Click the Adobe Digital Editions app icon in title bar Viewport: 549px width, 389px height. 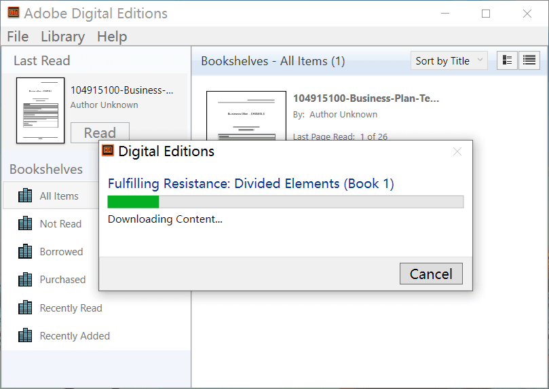(14, 13)
